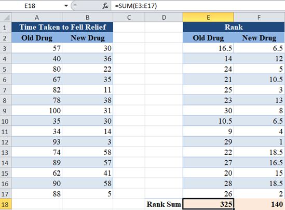Select cell A13 containing 74
The image size is (285, 210).
[37, 152]
